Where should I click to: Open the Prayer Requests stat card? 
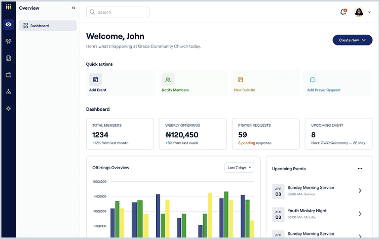pyautogui.click(x=266, y=134)
